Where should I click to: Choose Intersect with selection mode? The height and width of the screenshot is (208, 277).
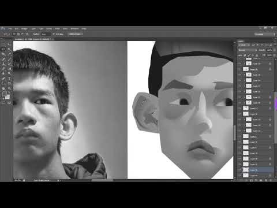coord(27,34)
